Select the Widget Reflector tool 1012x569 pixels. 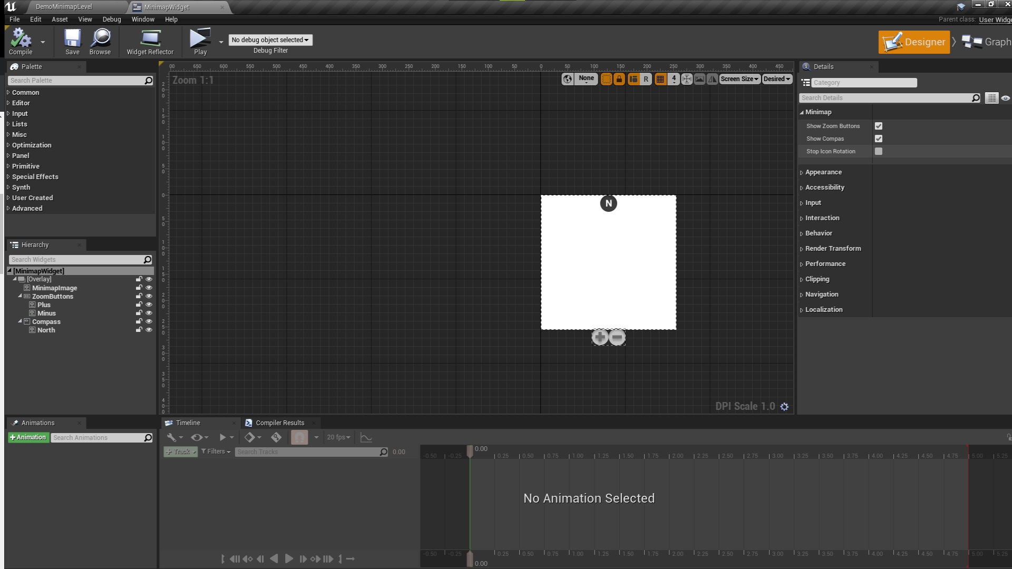point(150,42)
